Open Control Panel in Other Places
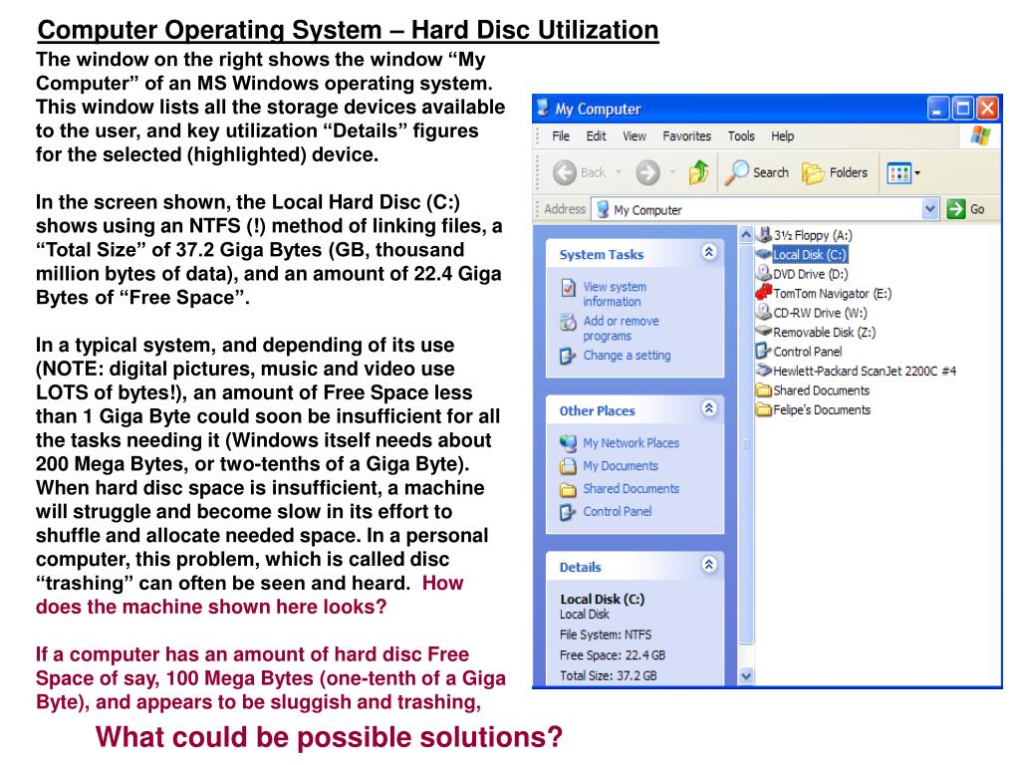 coord(618,511)
